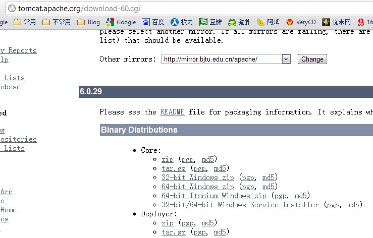373x238 pixels.
Task: Open the 豆瓣 bookmark
Action: (210, 22)
